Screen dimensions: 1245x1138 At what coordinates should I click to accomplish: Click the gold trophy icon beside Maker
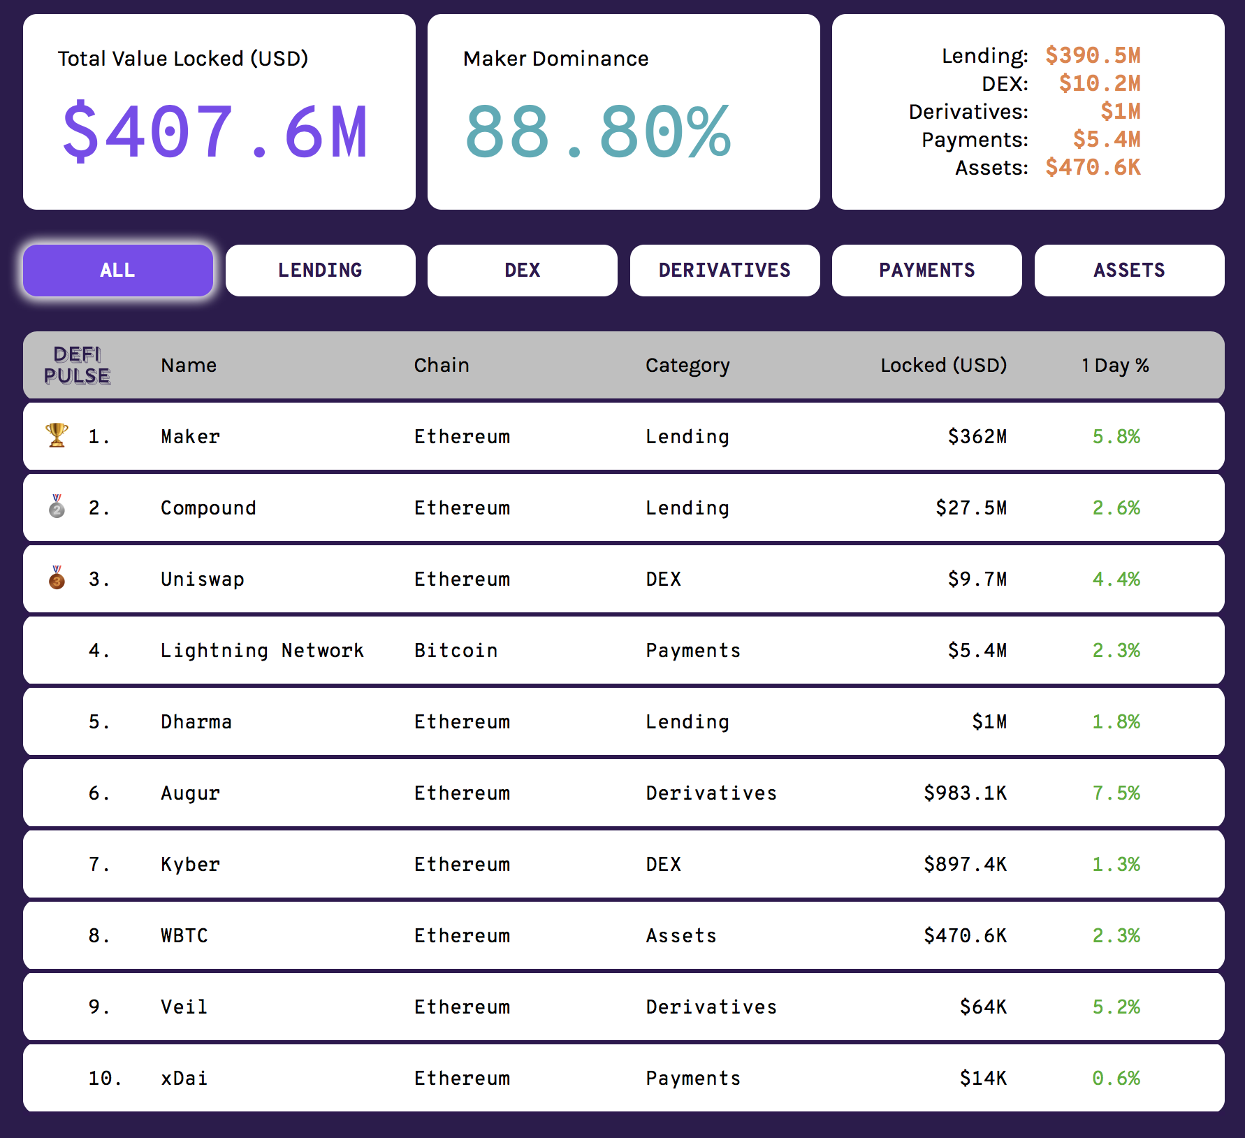tap(56, 435)
